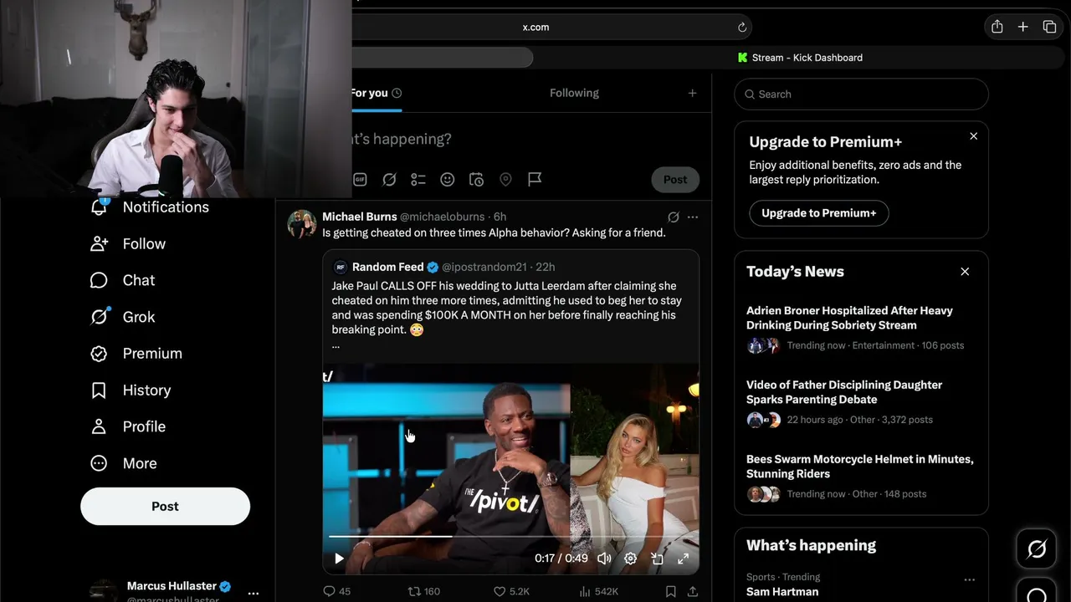
Task: Ask Grok to explain Michael Burns' post
Action: tap(674, 217)
